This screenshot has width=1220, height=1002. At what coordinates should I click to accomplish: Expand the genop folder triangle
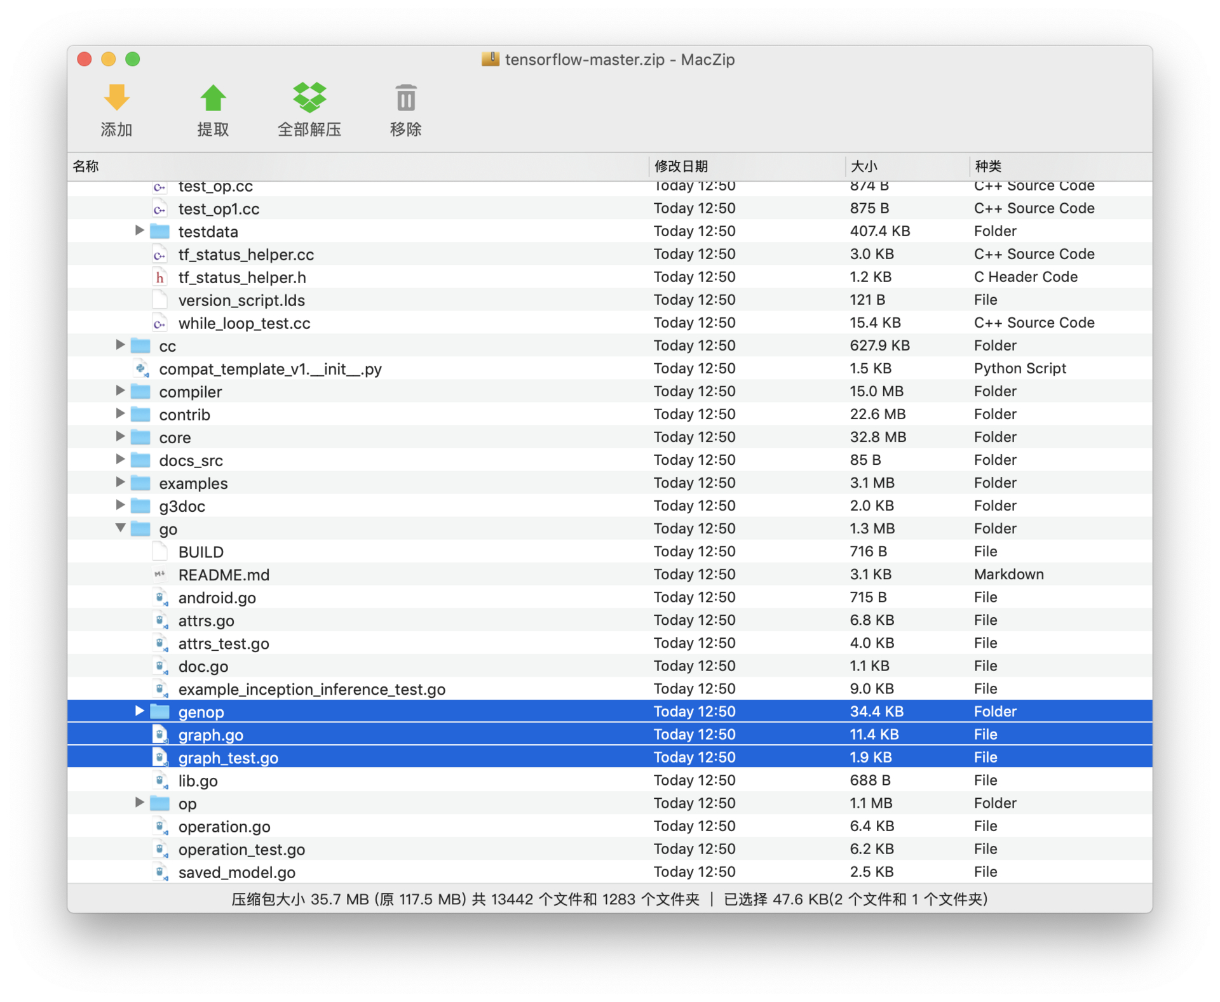139,711
